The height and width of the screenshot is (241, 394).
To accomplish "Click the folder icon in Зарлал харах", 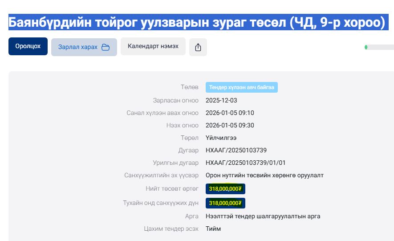I will tap(106, 47).
